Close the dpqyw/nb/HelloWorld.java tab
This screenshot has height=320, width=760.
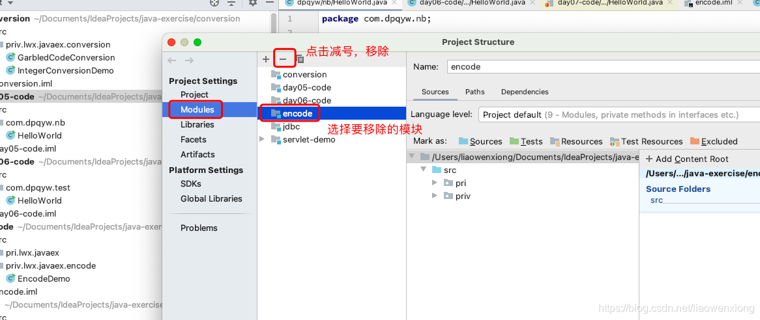394,3
